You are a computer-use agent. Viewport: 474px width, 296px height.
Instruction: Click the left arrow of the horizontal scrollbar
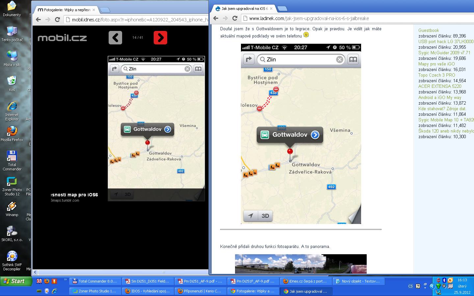click(x=35, y=272)
